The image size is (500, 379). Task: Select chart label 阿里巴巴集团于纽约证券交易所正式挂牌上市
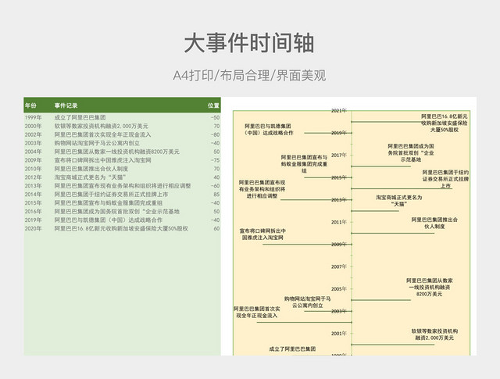coord(445,179)
